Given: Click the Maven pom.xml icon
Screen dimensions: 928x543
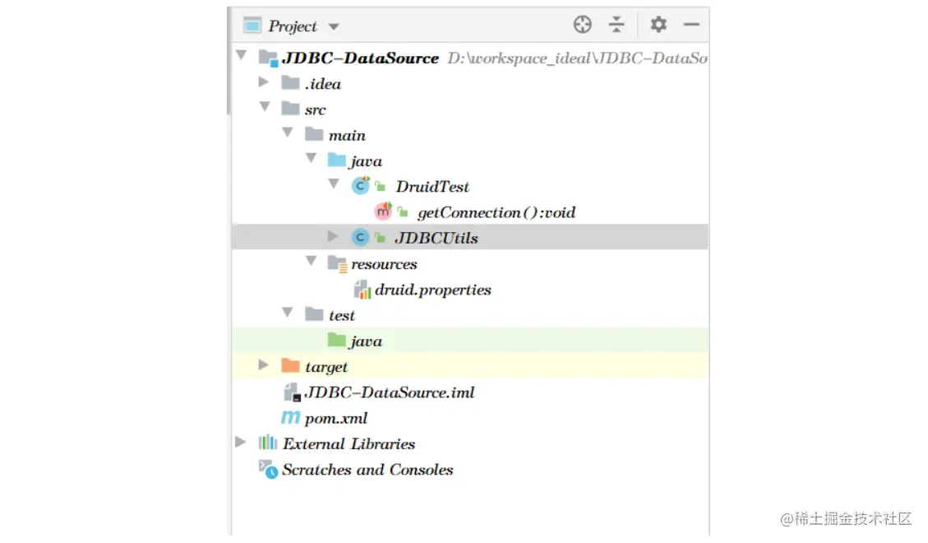Looking at the screenshot, I should tap(291, 417).
